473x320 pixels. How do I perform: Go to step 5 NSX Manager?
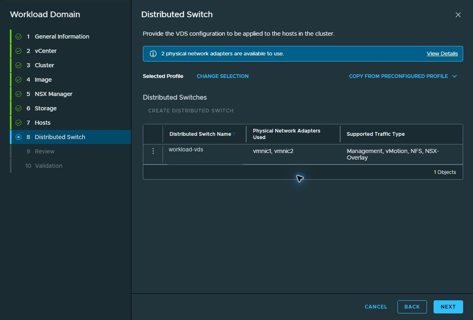point(71,94)
